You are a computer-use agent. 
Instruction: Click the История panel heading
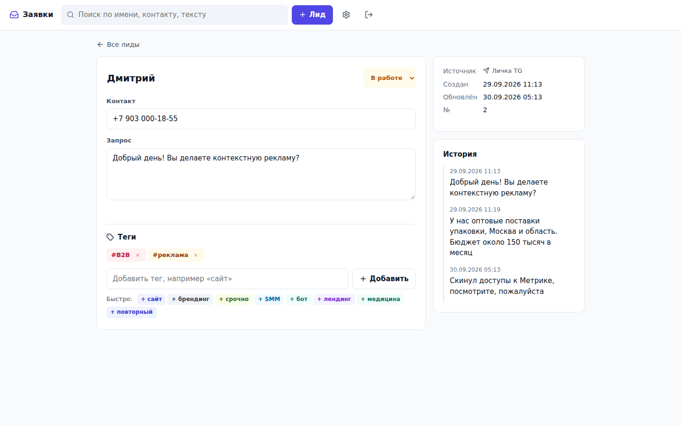point(460,154)
